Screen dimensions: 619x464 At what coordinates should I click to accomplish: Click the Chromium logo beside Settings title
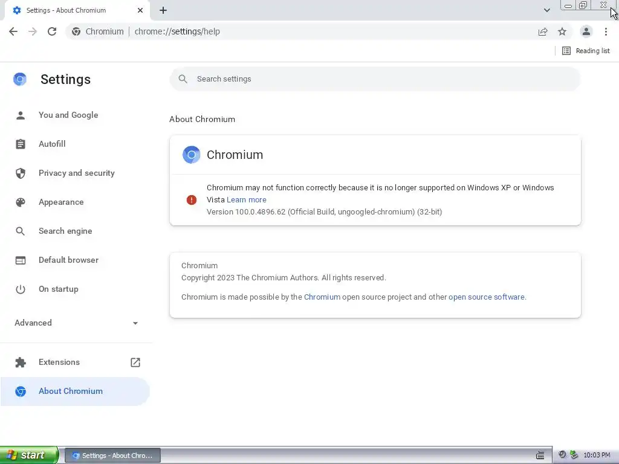pyautogui.click(x=20, y=79)
